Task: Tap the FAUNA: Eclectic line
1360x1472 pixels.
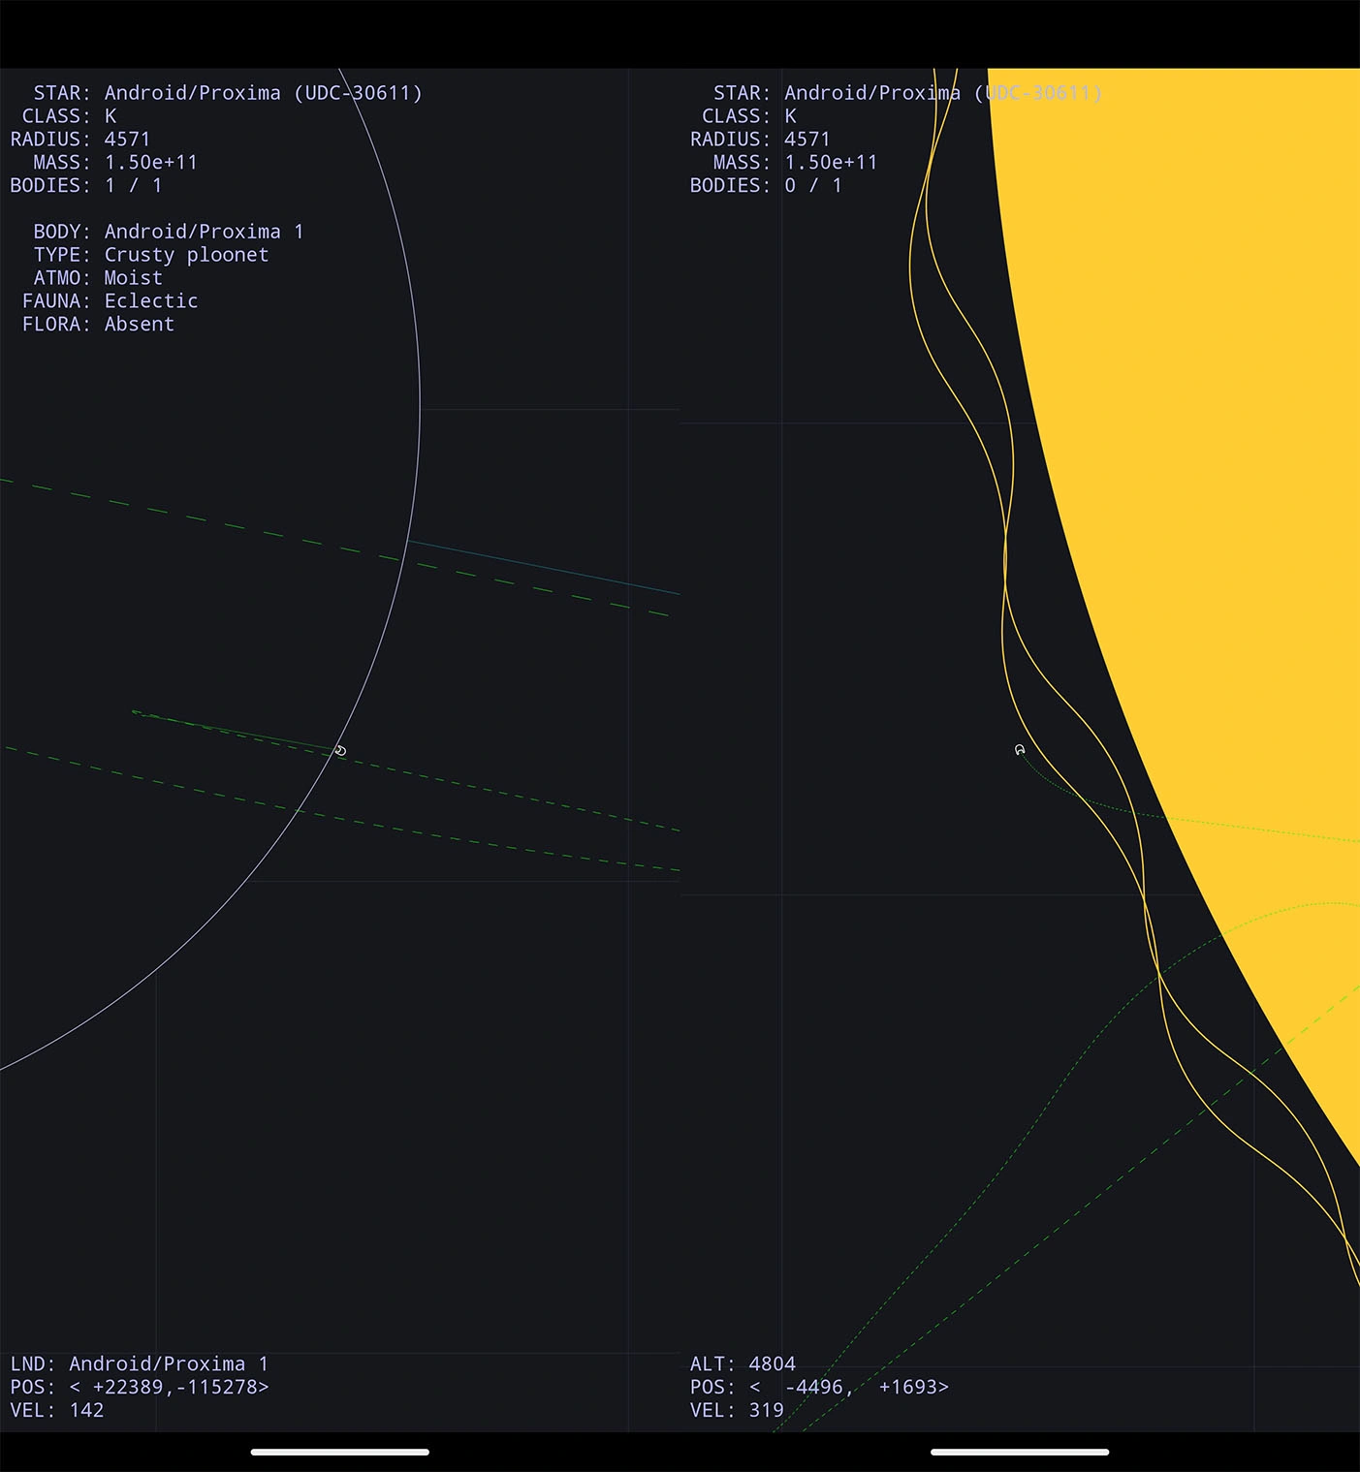Action: tap(110, 301)
